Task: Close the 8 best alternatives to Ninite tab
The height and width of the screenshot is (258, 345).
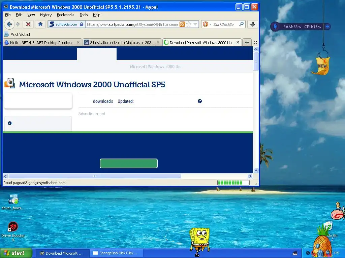Action: pyautogui.click(x=158, y=42)
